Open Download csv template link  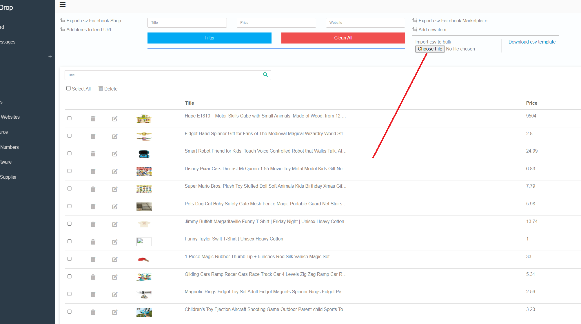[532, 42]
